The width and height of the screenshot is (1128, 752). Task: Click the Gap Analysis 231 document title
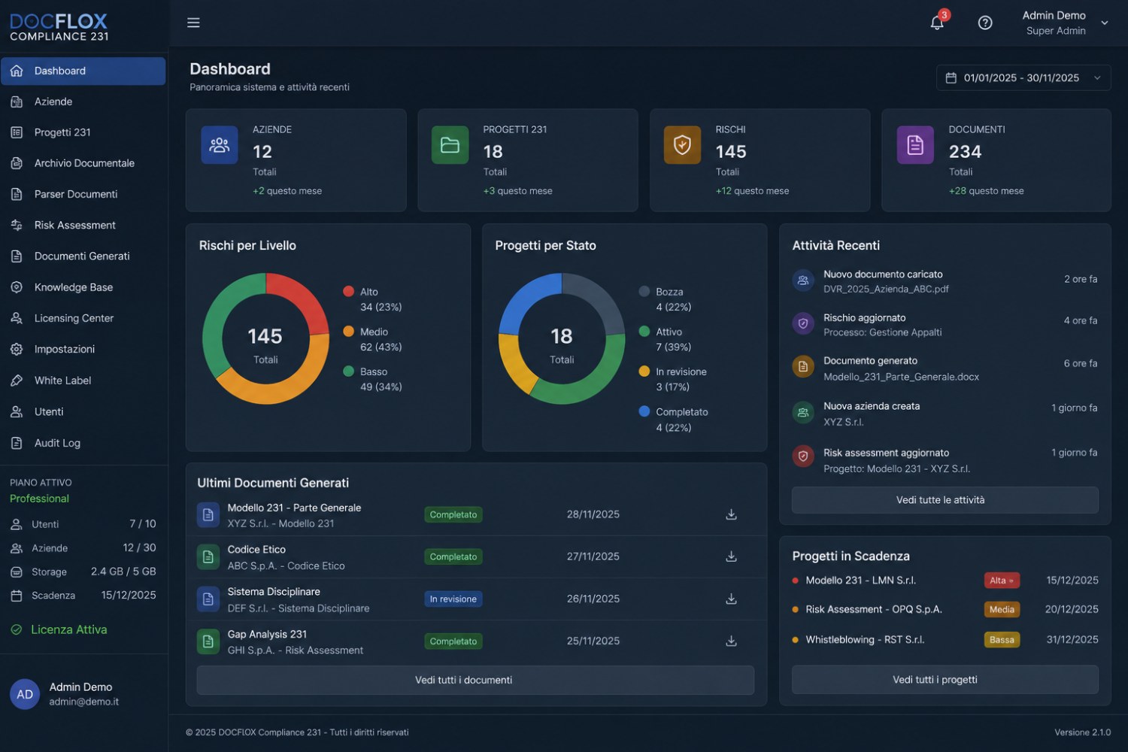click(267, 634)
